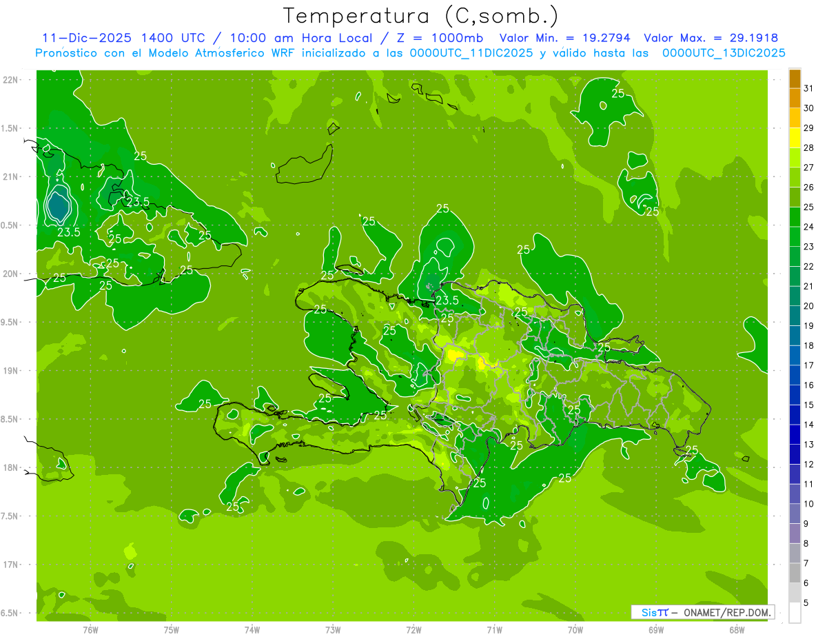
Task: Pick the legend swatch between 29 and 30
Action: click(795, 119)
